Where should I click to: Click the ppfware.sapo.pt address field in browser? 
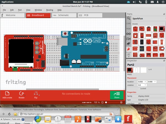click(66, 114)
